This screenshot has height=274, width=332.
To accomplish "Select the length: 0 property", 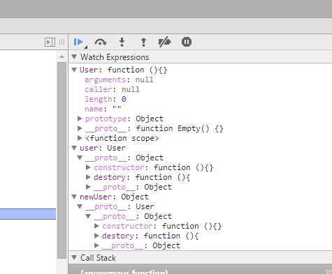I will (x=106, y=99).
